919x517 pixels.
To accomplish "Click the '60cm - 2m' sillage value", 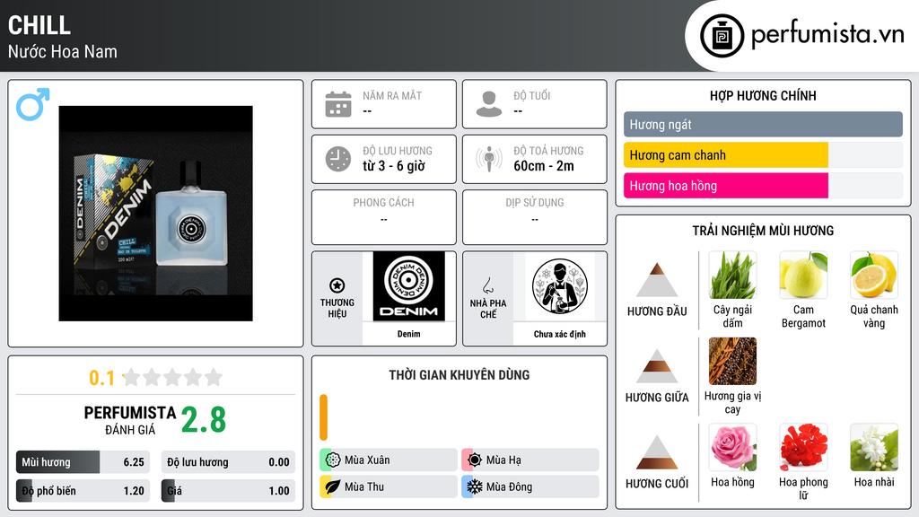I will click(x=543, y=166).
